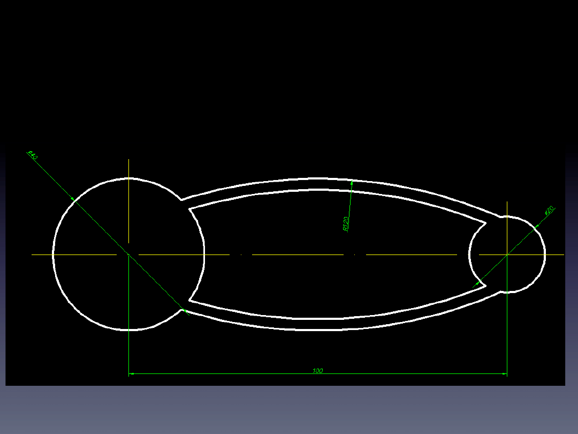Select the left arrow of the 100 dimension
578x434 pixels.
point(131,373)
